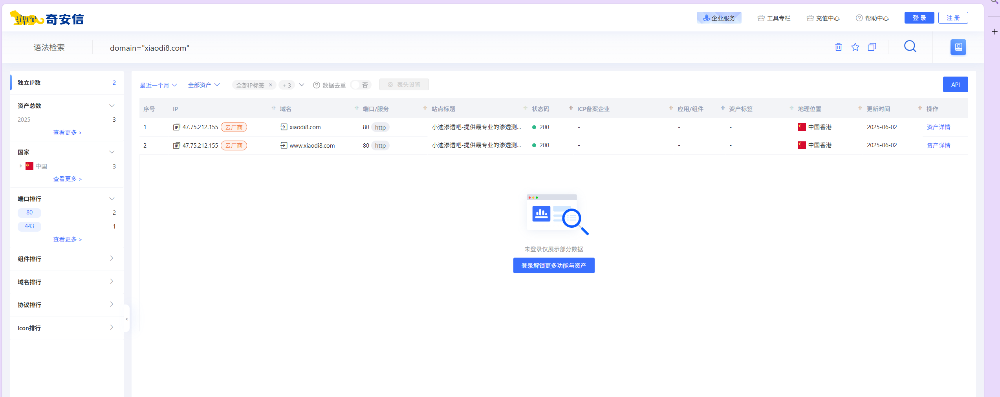The image size is (1000, 397).
Task: Click 查看更多 under 资产总数
Action: (x=68, y=133)
